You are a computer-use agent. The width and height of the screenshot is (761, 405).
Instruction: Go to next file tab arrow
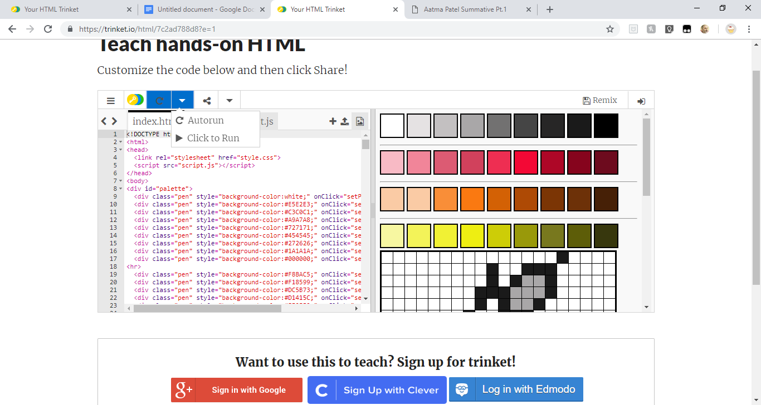click(x=114, y=121)
